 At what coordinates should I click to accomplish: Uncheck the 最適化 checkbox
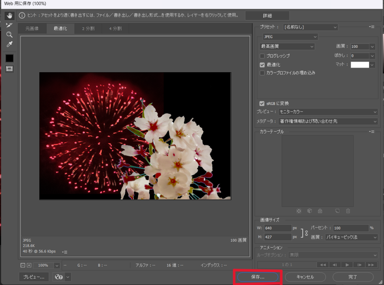point(262,65)
